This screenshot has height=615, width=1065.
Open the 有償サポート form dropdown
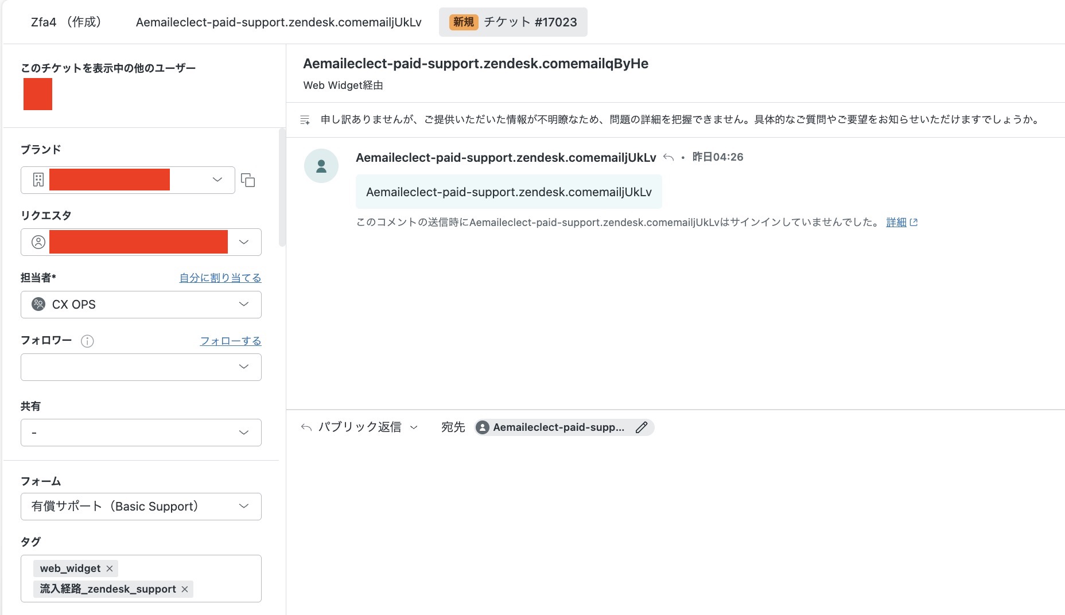(x=141, y=507)
